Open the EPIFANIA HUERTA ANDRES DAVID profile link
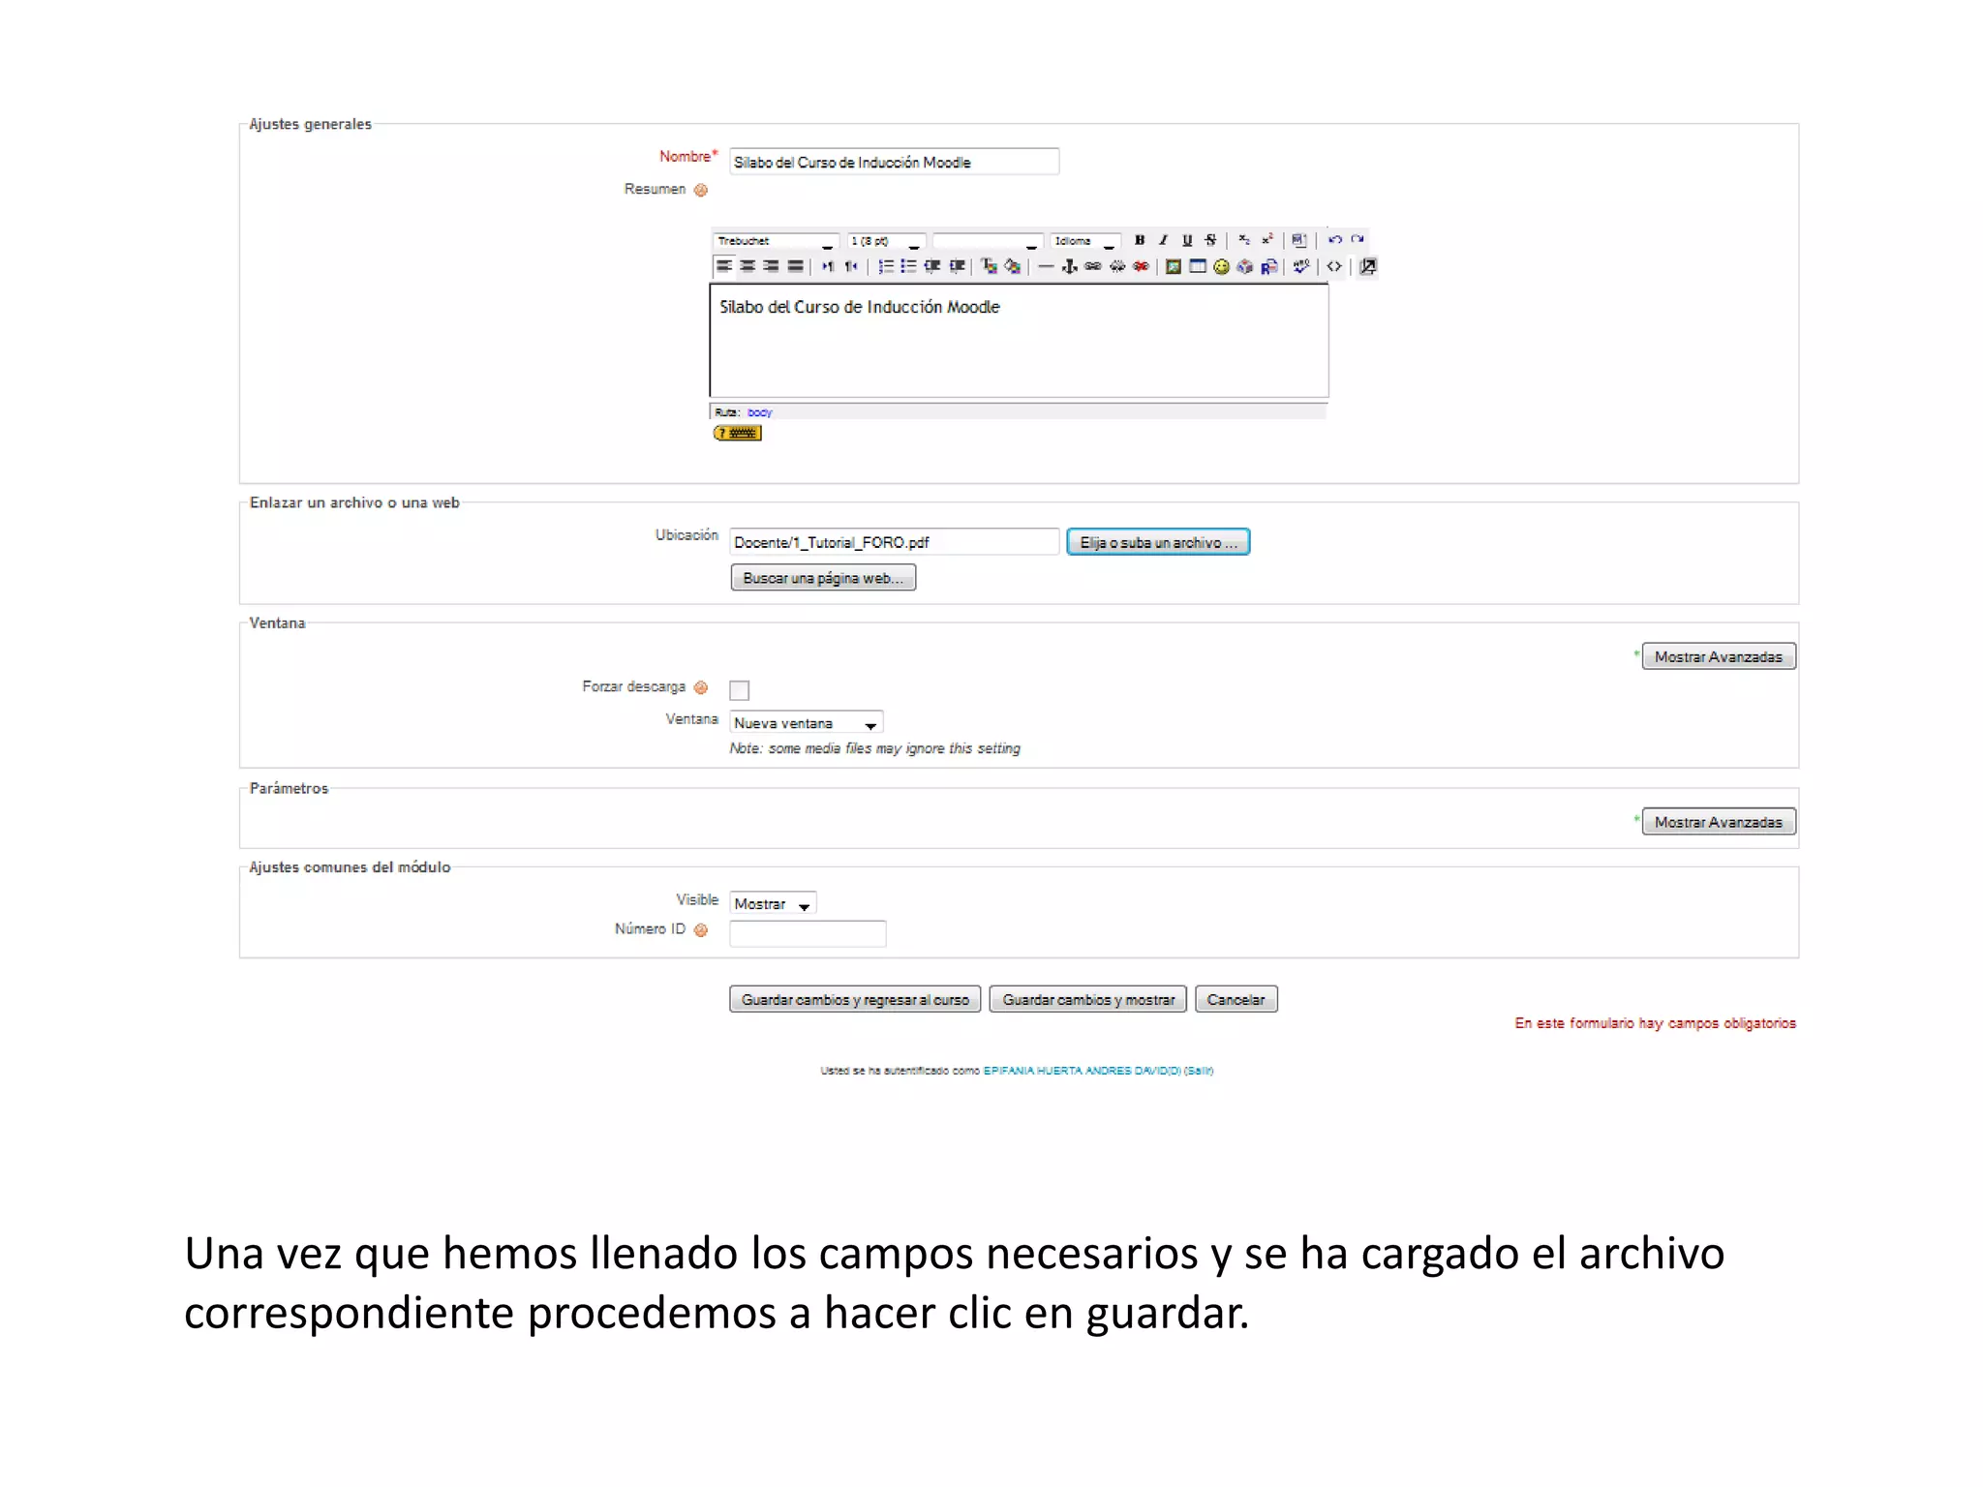Viewport: 1983px width, 1487px height. [x=1083, y=1071]
